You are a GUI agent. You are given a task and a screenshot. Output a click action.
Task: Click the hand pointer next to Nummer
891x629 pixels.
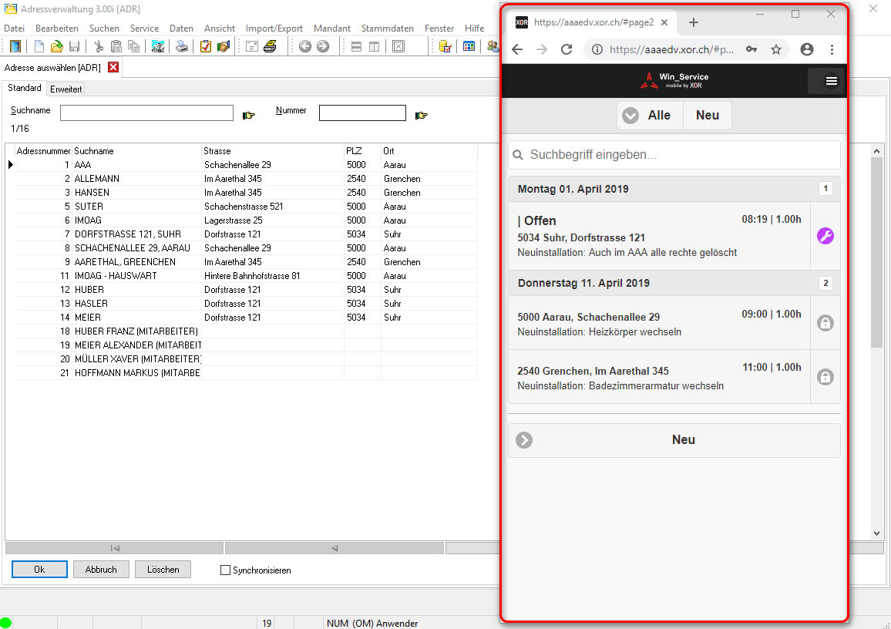click(421, 116)
